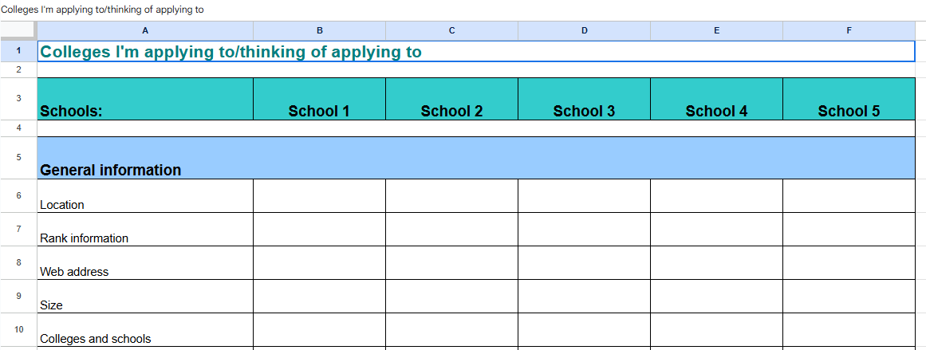Select column C header
The image size is (926, 350).
pyautogui.click(x=451, y=30)
